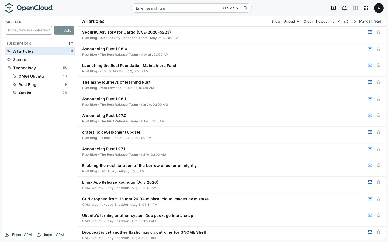388x242 pixels.
Task: Click the Rust Blog feed icon
Action: tap(14, 85)
